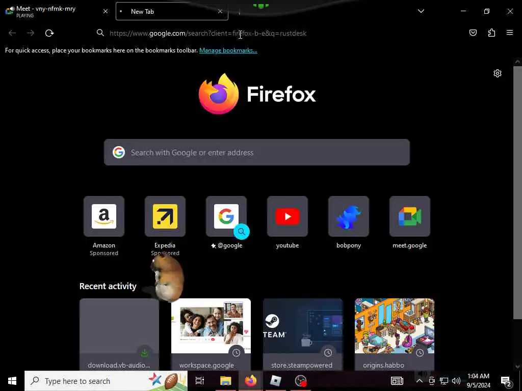This screenshot has height=391, width=522.
Task: Open Windows Start menu
Action: tap(12, 381)
